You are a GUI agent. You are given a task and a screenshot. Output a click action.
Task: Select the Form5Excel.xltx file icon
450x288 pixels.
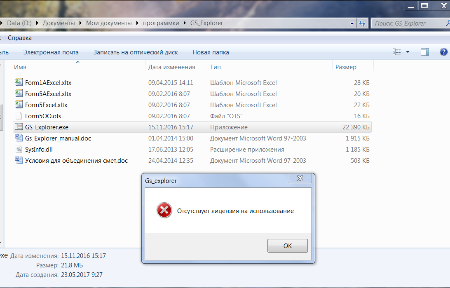pyautogui.click(x=19, y=105)
